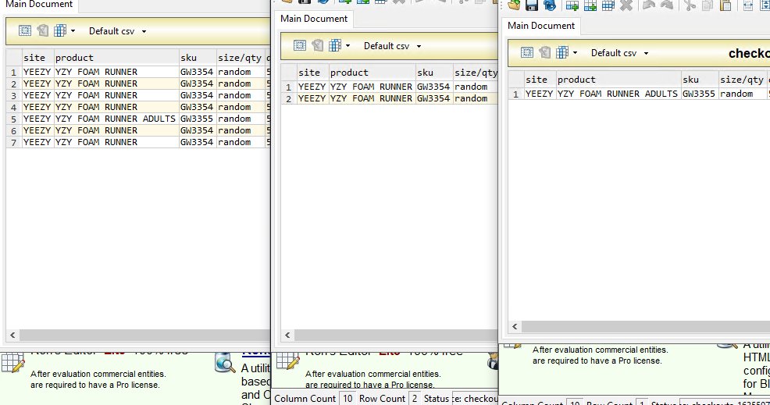Click 'YZY FOAM RUNNER ADULTS' cell in left window
The height and width of the screenshot is (405, 770).
tap(116, 119)
